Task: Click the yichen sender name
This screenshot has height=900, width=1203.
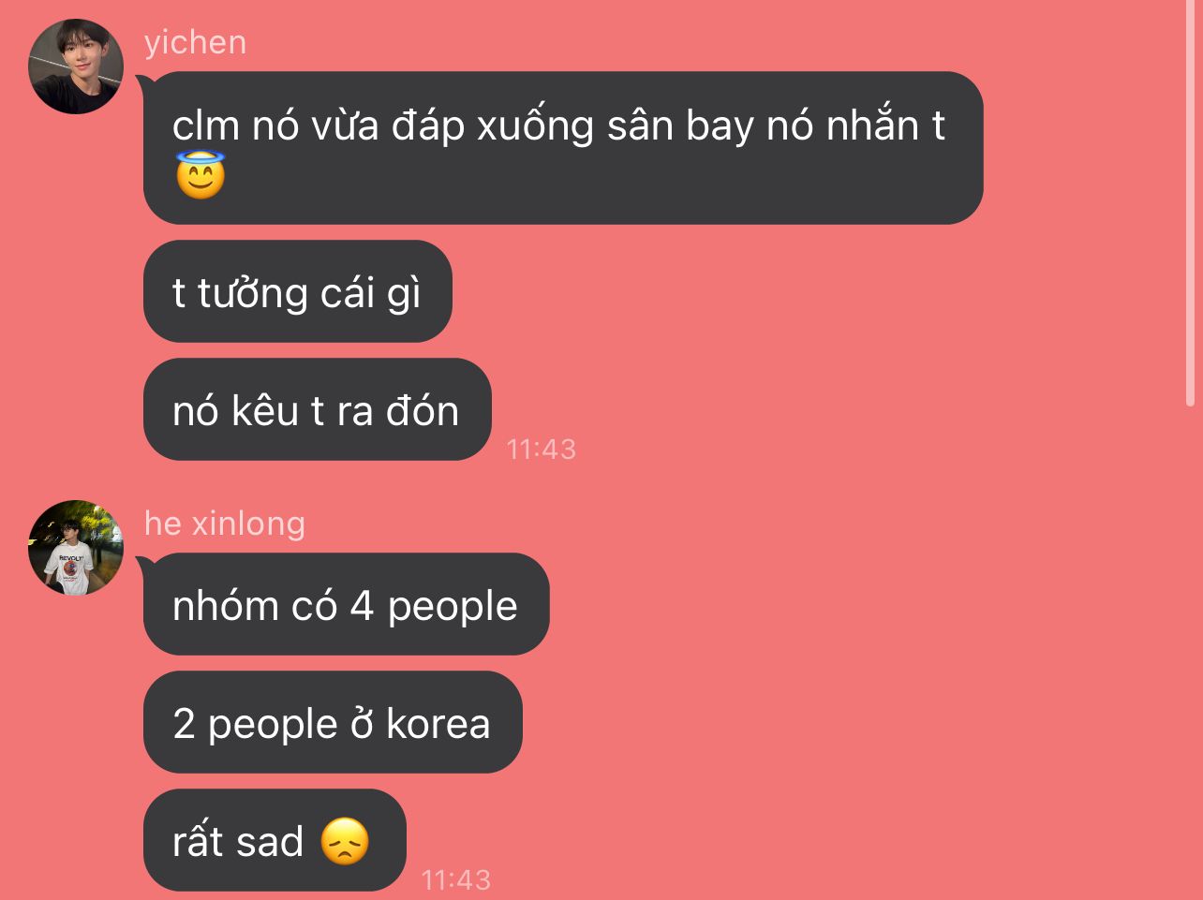Action: (195, 42)
